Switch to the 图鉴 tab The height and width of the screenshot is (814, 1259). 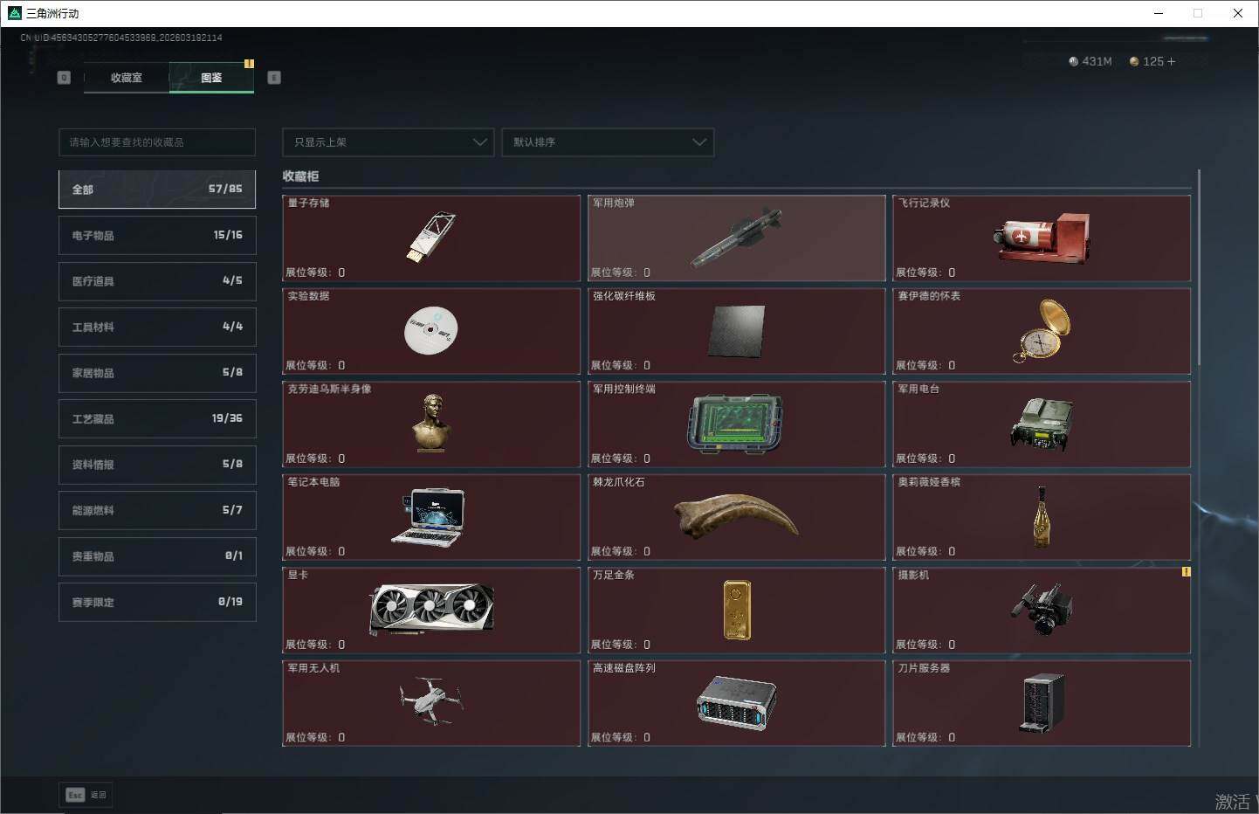[x=211, y=78]
